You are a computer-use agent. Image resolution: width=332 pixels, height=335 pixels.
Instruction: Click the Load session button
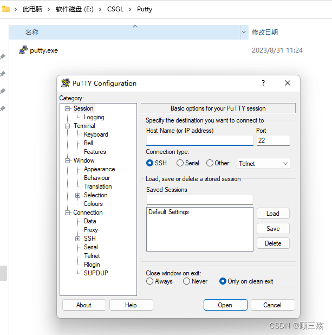[273, 214]
